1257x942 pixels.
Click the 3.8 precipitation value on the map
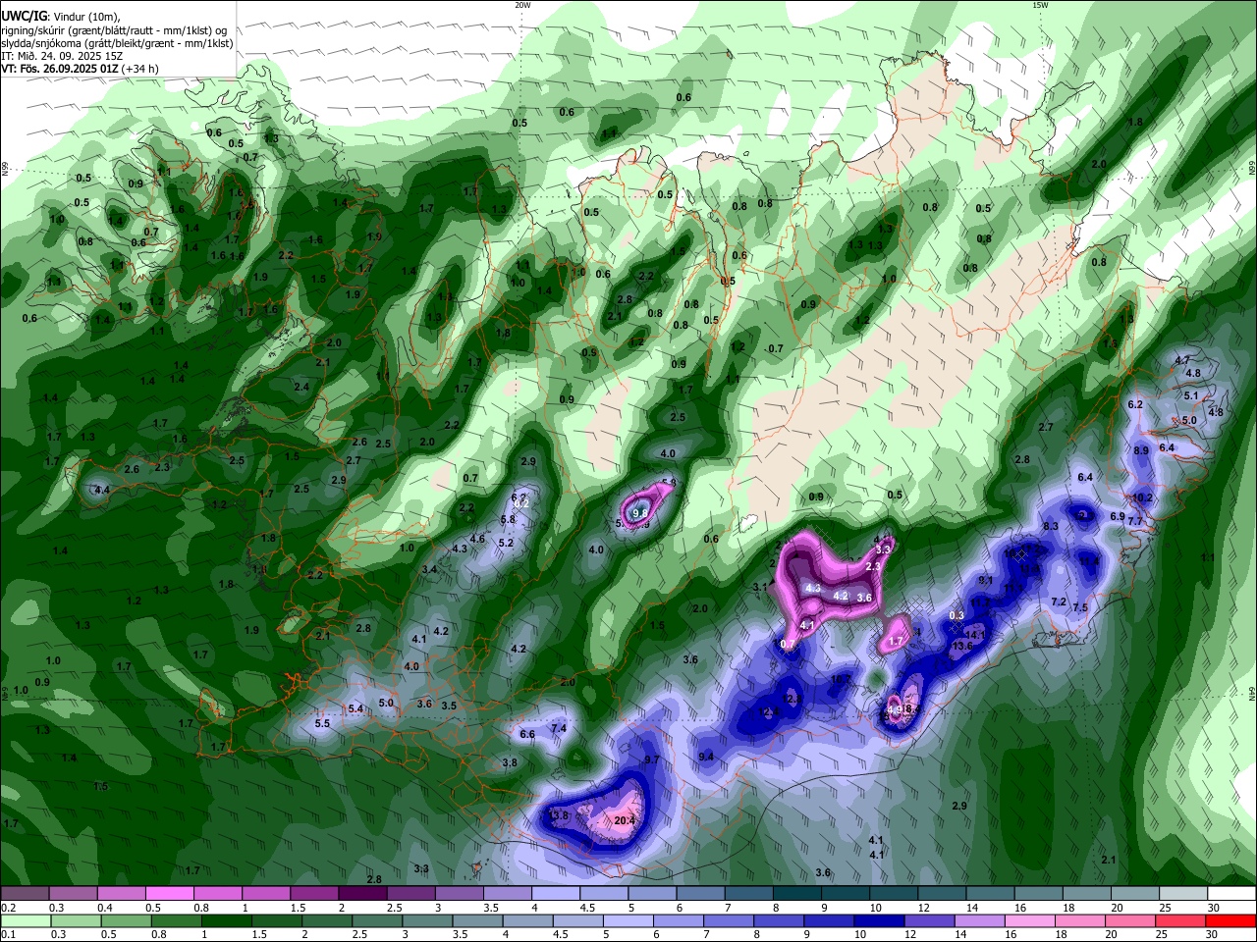click(510, 762)
